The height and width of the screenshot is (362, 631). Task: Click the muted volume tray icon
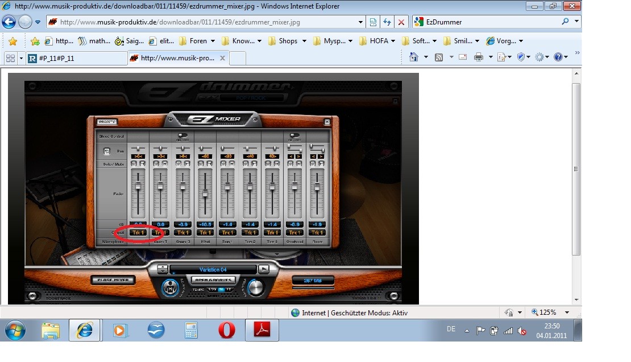click(522, 331)
